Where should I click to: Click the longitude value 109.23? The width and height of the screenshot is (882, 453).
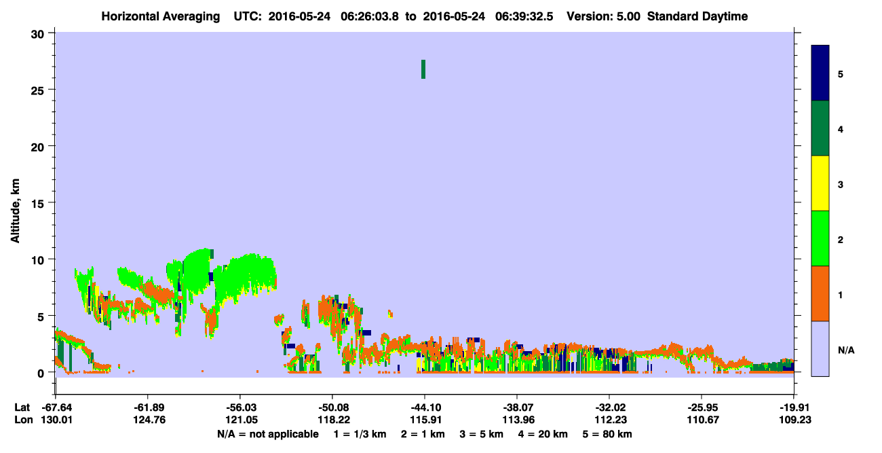(x=794, y=420)
